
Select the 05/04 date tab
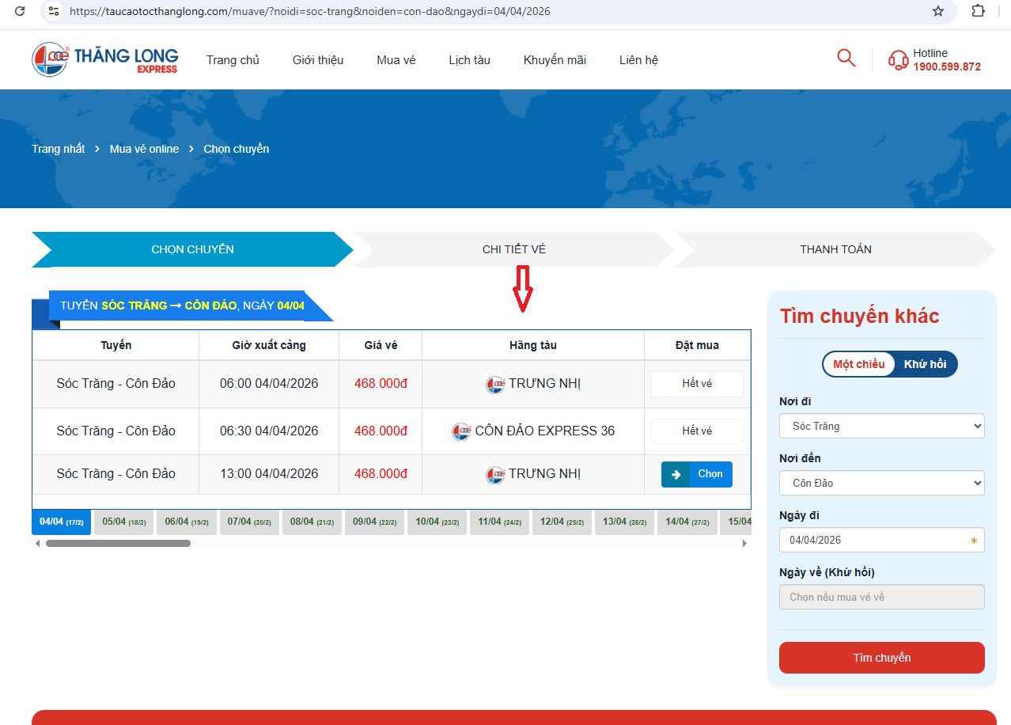coord(123,522)
